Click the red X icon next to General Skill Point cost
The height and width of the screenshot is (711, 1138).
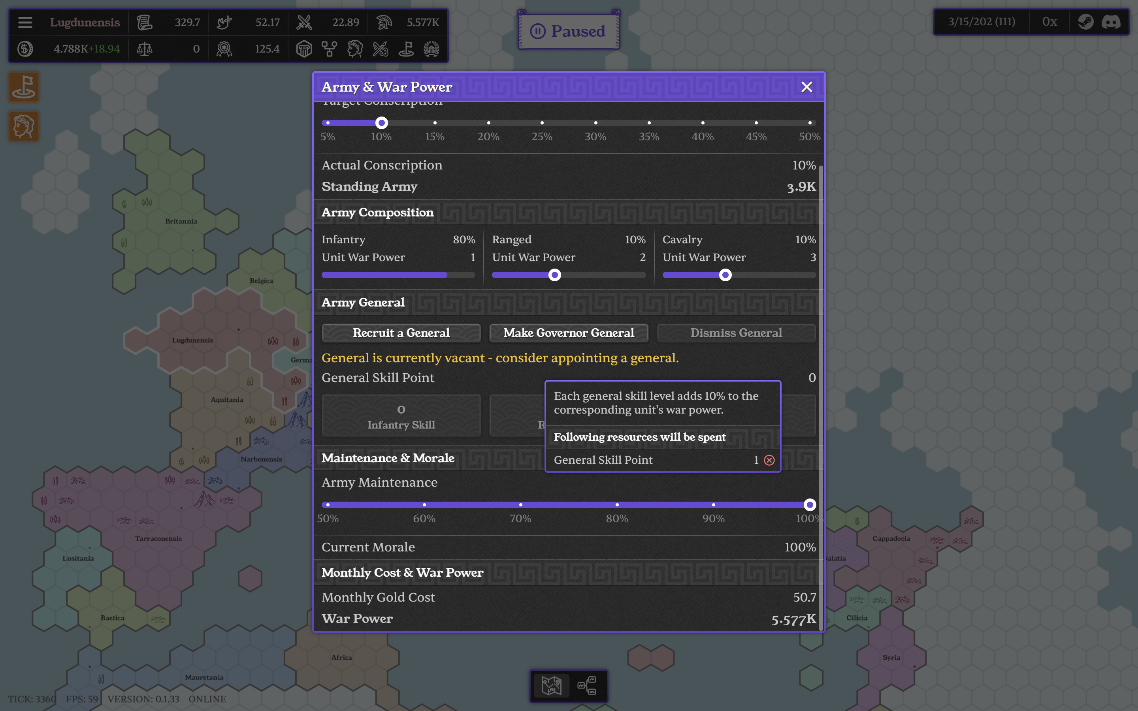[769, 460]
